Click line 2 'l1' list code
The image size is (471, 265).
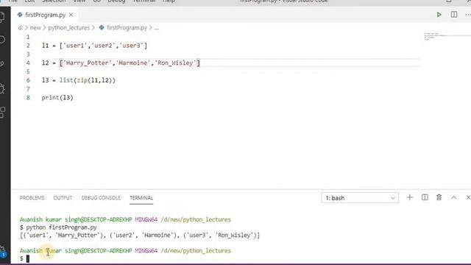click(x=94, y=46)
